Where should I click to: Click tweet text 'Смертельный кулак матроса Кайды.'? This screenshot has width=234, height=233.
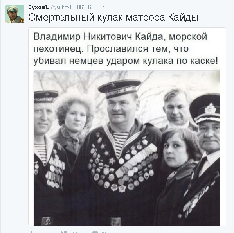[x=115, y=18]
